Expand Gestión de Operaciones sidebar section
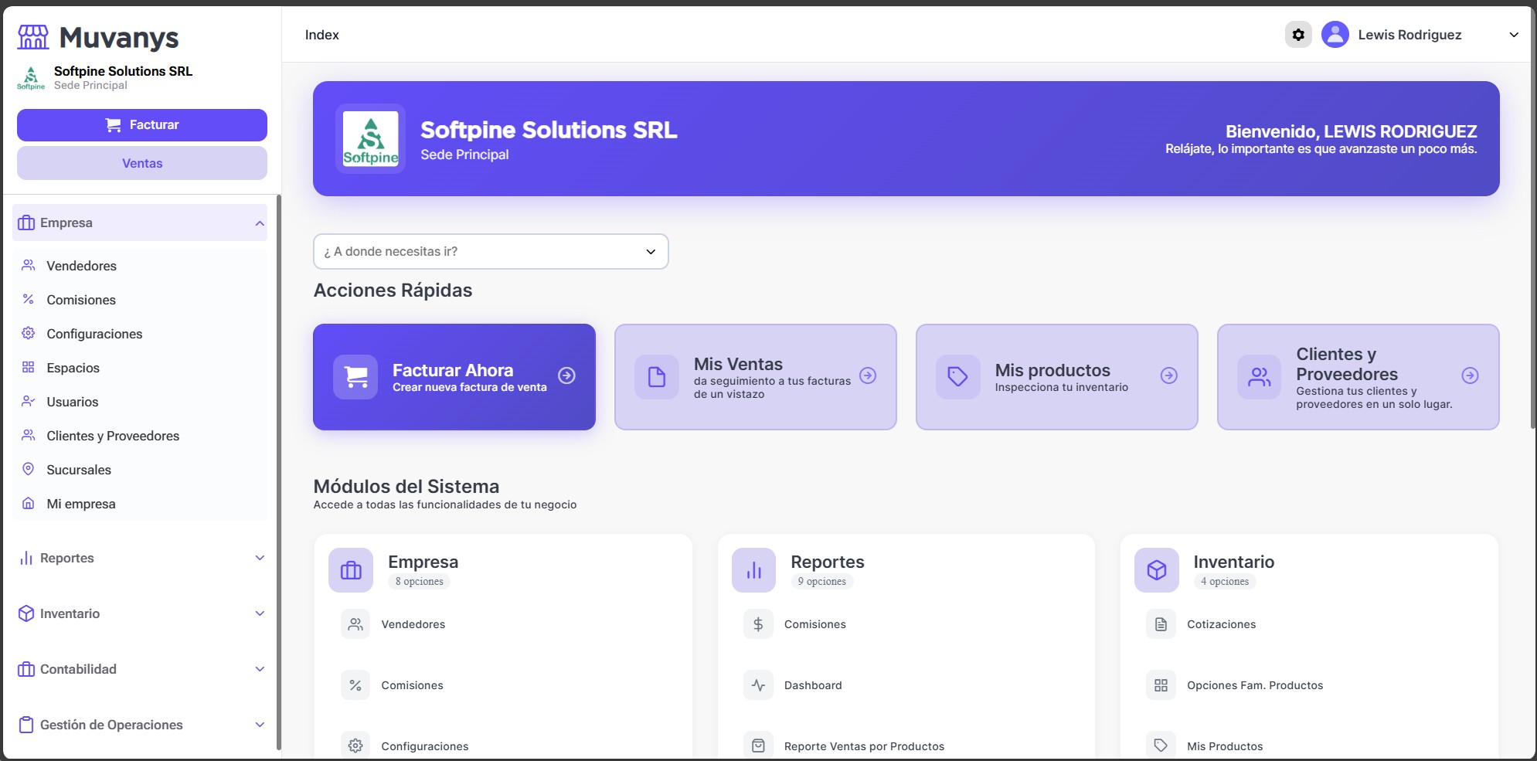Viewport: 1537px width, 761px height. pyautogui.click(x=260, y=725)
